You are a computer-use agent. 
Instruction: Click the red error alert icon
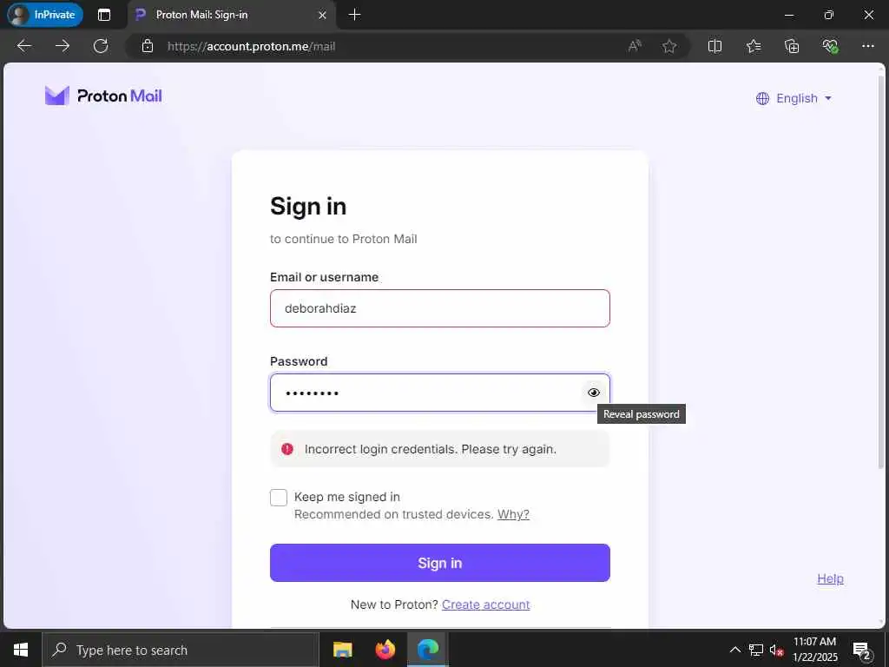(287, 449)
